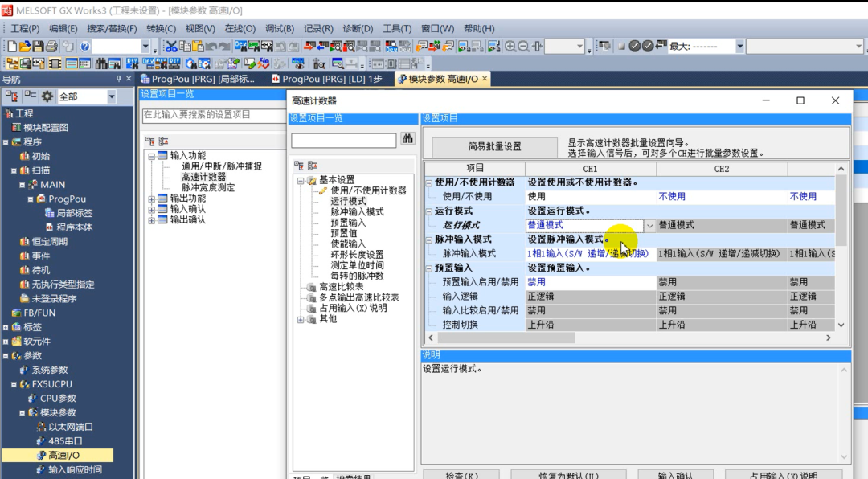Click the Zoom out magnifier icon

524,47
